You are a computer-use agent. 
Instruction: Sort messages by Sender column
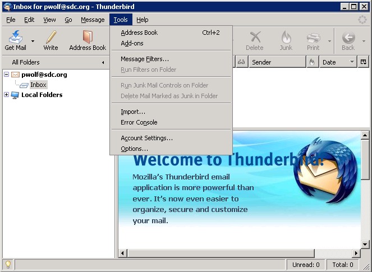[x=277, y=62]
